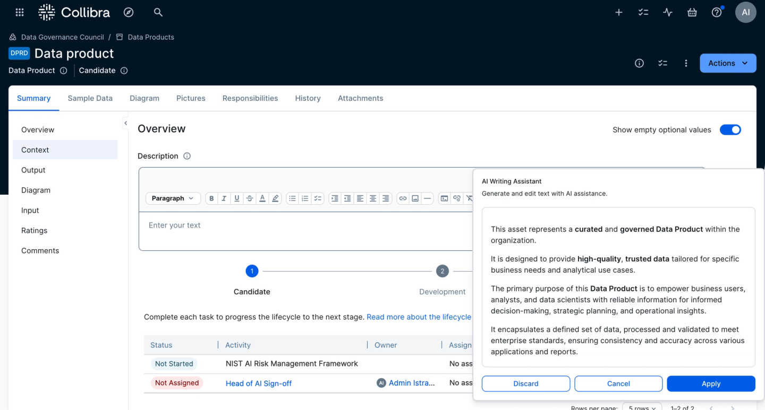Image resolution: width=765 pixels, height=410 pixels.
Task: Open the tasks checklist icon in top bar
Action: click(x=643, y=12)
